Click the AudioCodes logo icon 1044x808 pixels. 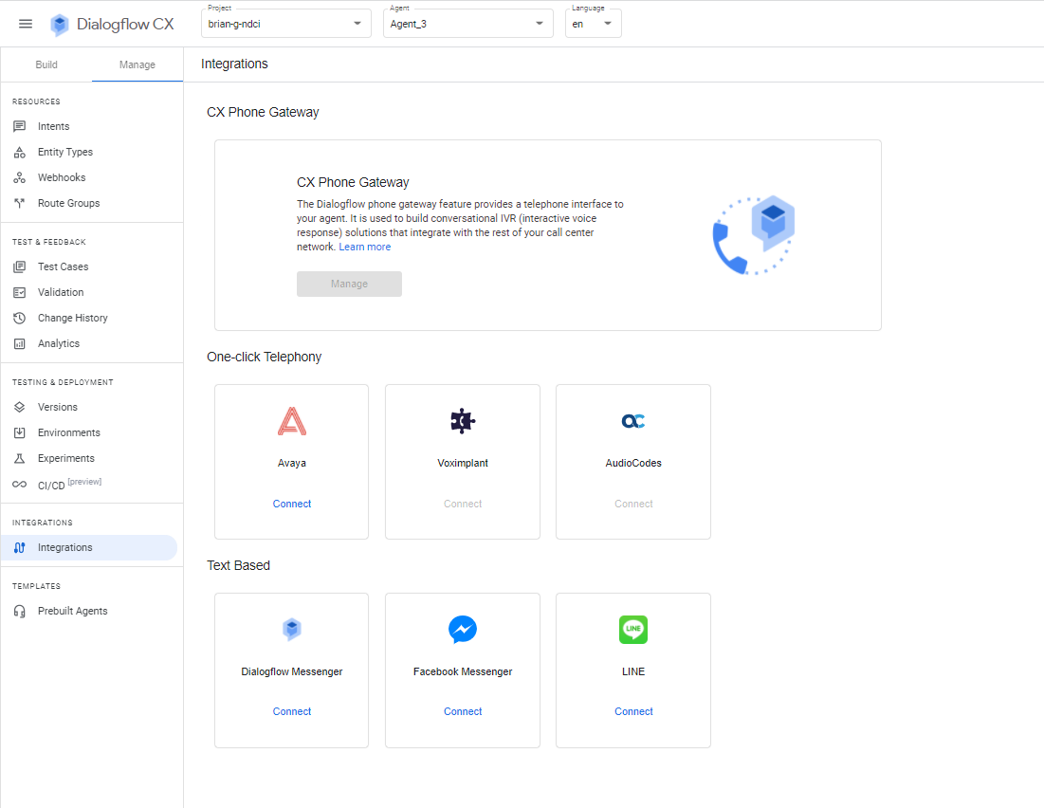click(x=633, y=421)
